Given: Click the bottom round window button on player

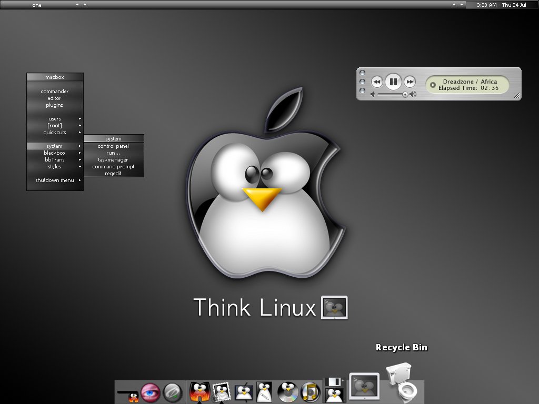Looking at the screenshot, I should tap(362, 90).
